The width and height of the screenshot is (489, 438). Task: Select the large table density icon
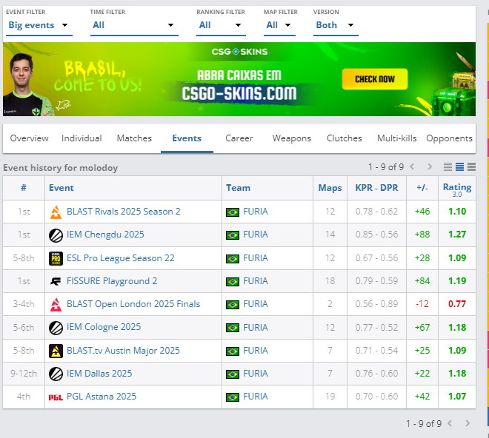[x=471, y=166]
